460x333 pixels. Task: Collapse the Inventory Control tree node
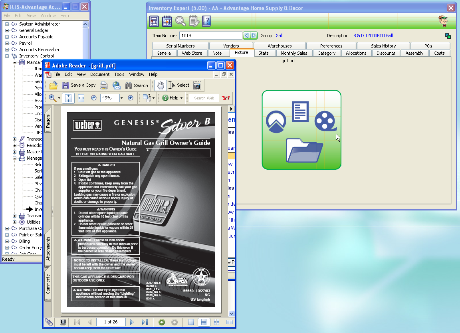click(x=7, y=56)
